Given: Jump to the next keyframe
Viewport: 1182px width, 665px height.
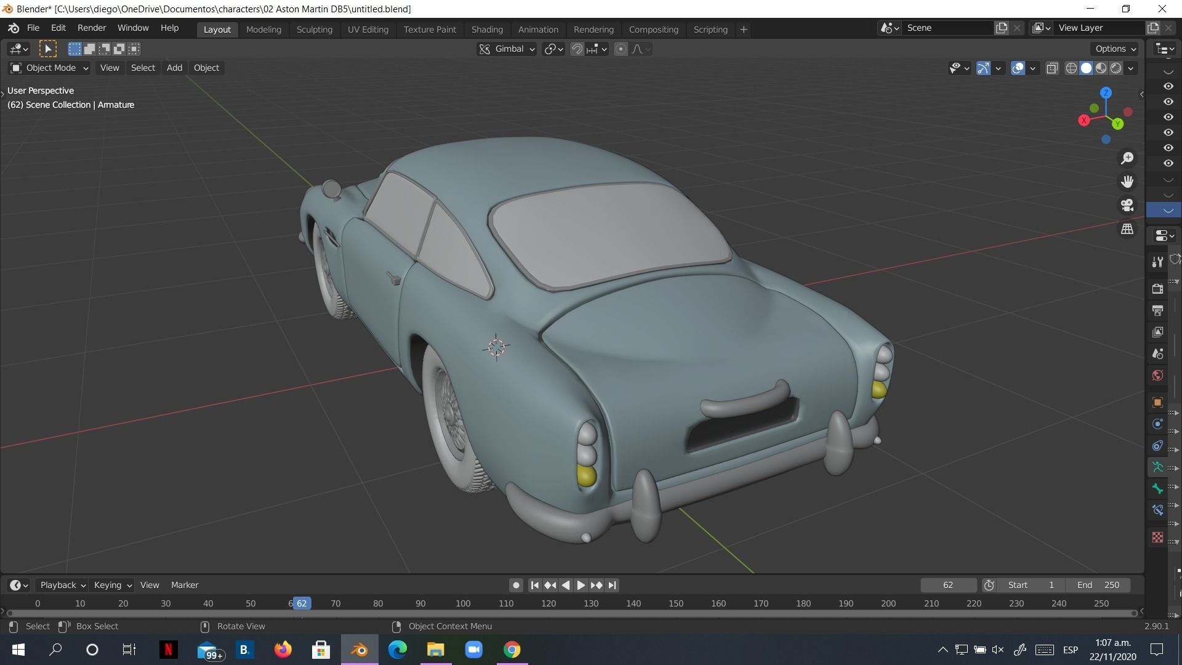Looking at the screenshot, I should pyautogui.click(x=597, y=585).
